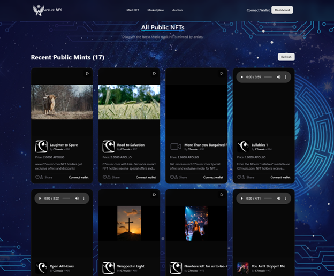Seek in the Lullabies 1 audio progress bar
Viewport: 334px width, 276px height.
(x=268, y=77)
